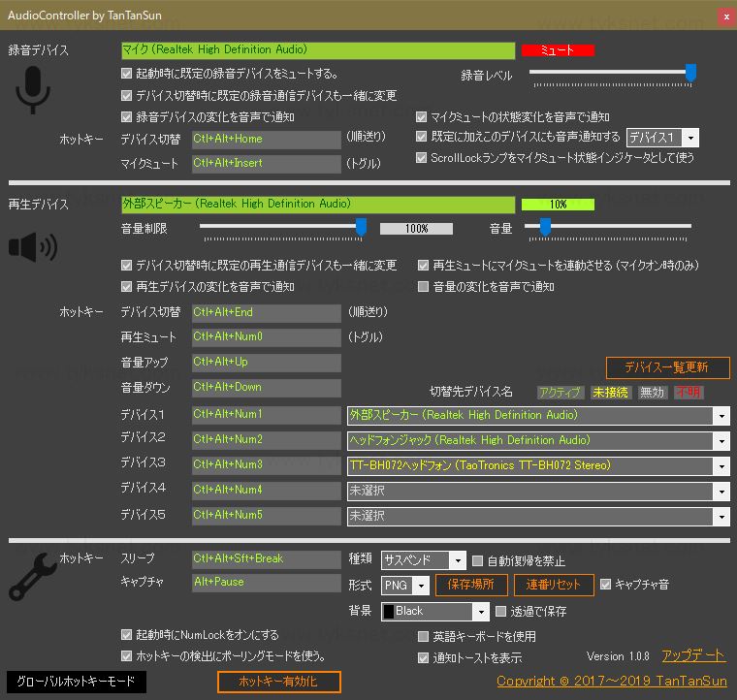Click the ホットキー有効化 button
This screenshot has width=737, height=700.
tap(279, 683)
